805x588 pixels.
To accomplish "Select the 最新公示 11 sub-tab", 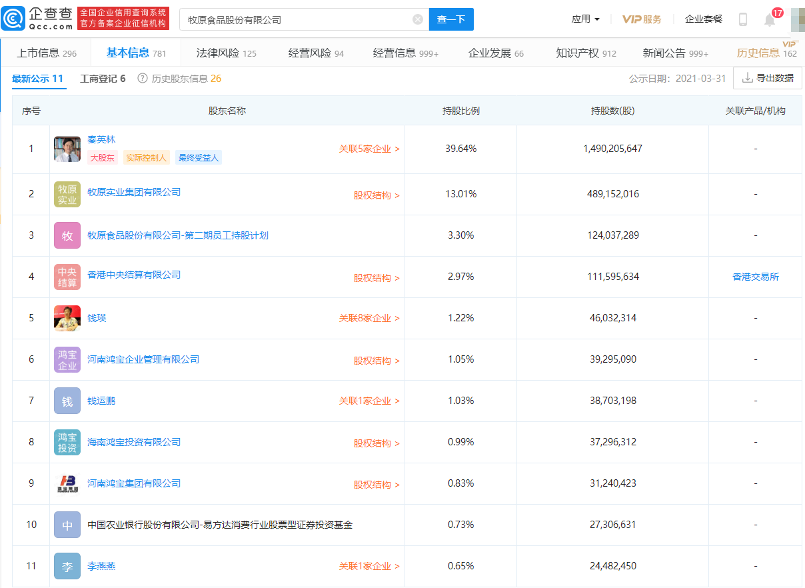I will [x=38, y=79].
